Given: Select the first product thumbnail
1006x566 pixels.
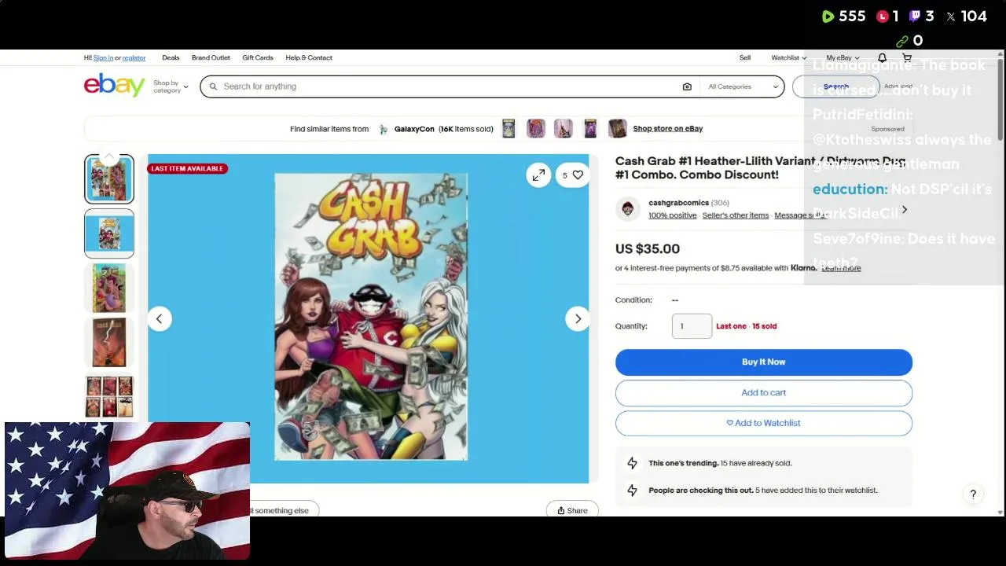Looking at the screenshot, I should click(109, 179).
